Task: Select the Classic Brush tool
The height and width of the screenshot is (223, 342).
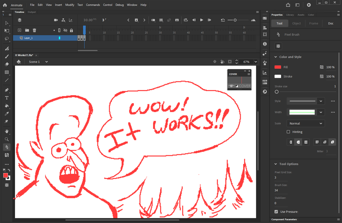Action: tap(7, 57)
